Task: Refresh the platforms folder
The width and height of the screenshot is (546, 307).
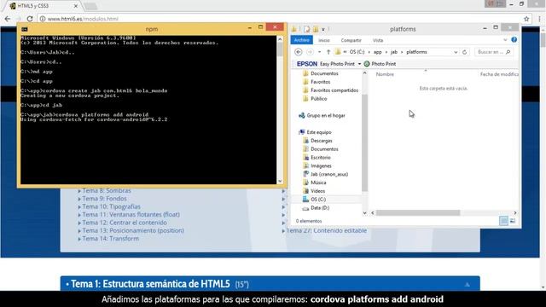Action: coord(464,52)
